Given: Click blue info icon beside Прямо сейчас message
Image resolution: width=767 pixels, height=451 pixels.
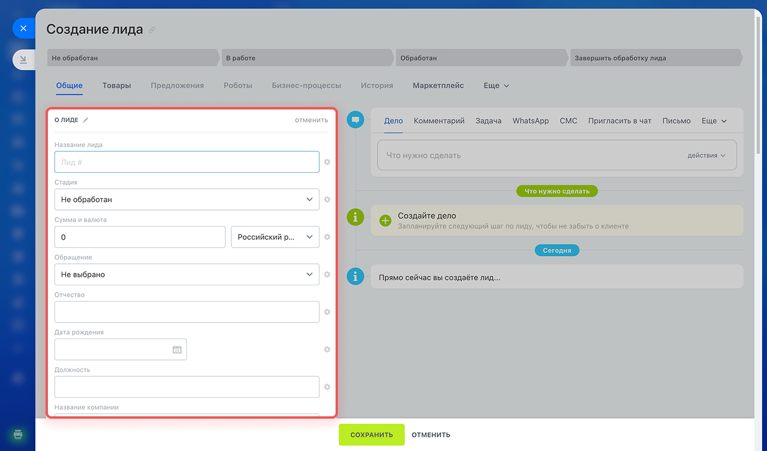Looking at the screenshot, I should (355, 276).
